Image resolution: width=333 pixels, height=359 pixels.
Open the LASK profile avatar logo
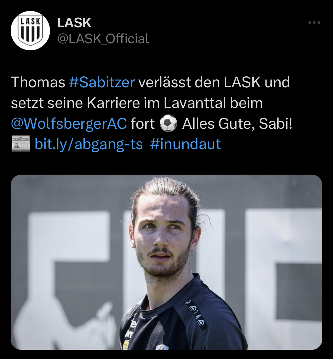click(x=30, y=30)
